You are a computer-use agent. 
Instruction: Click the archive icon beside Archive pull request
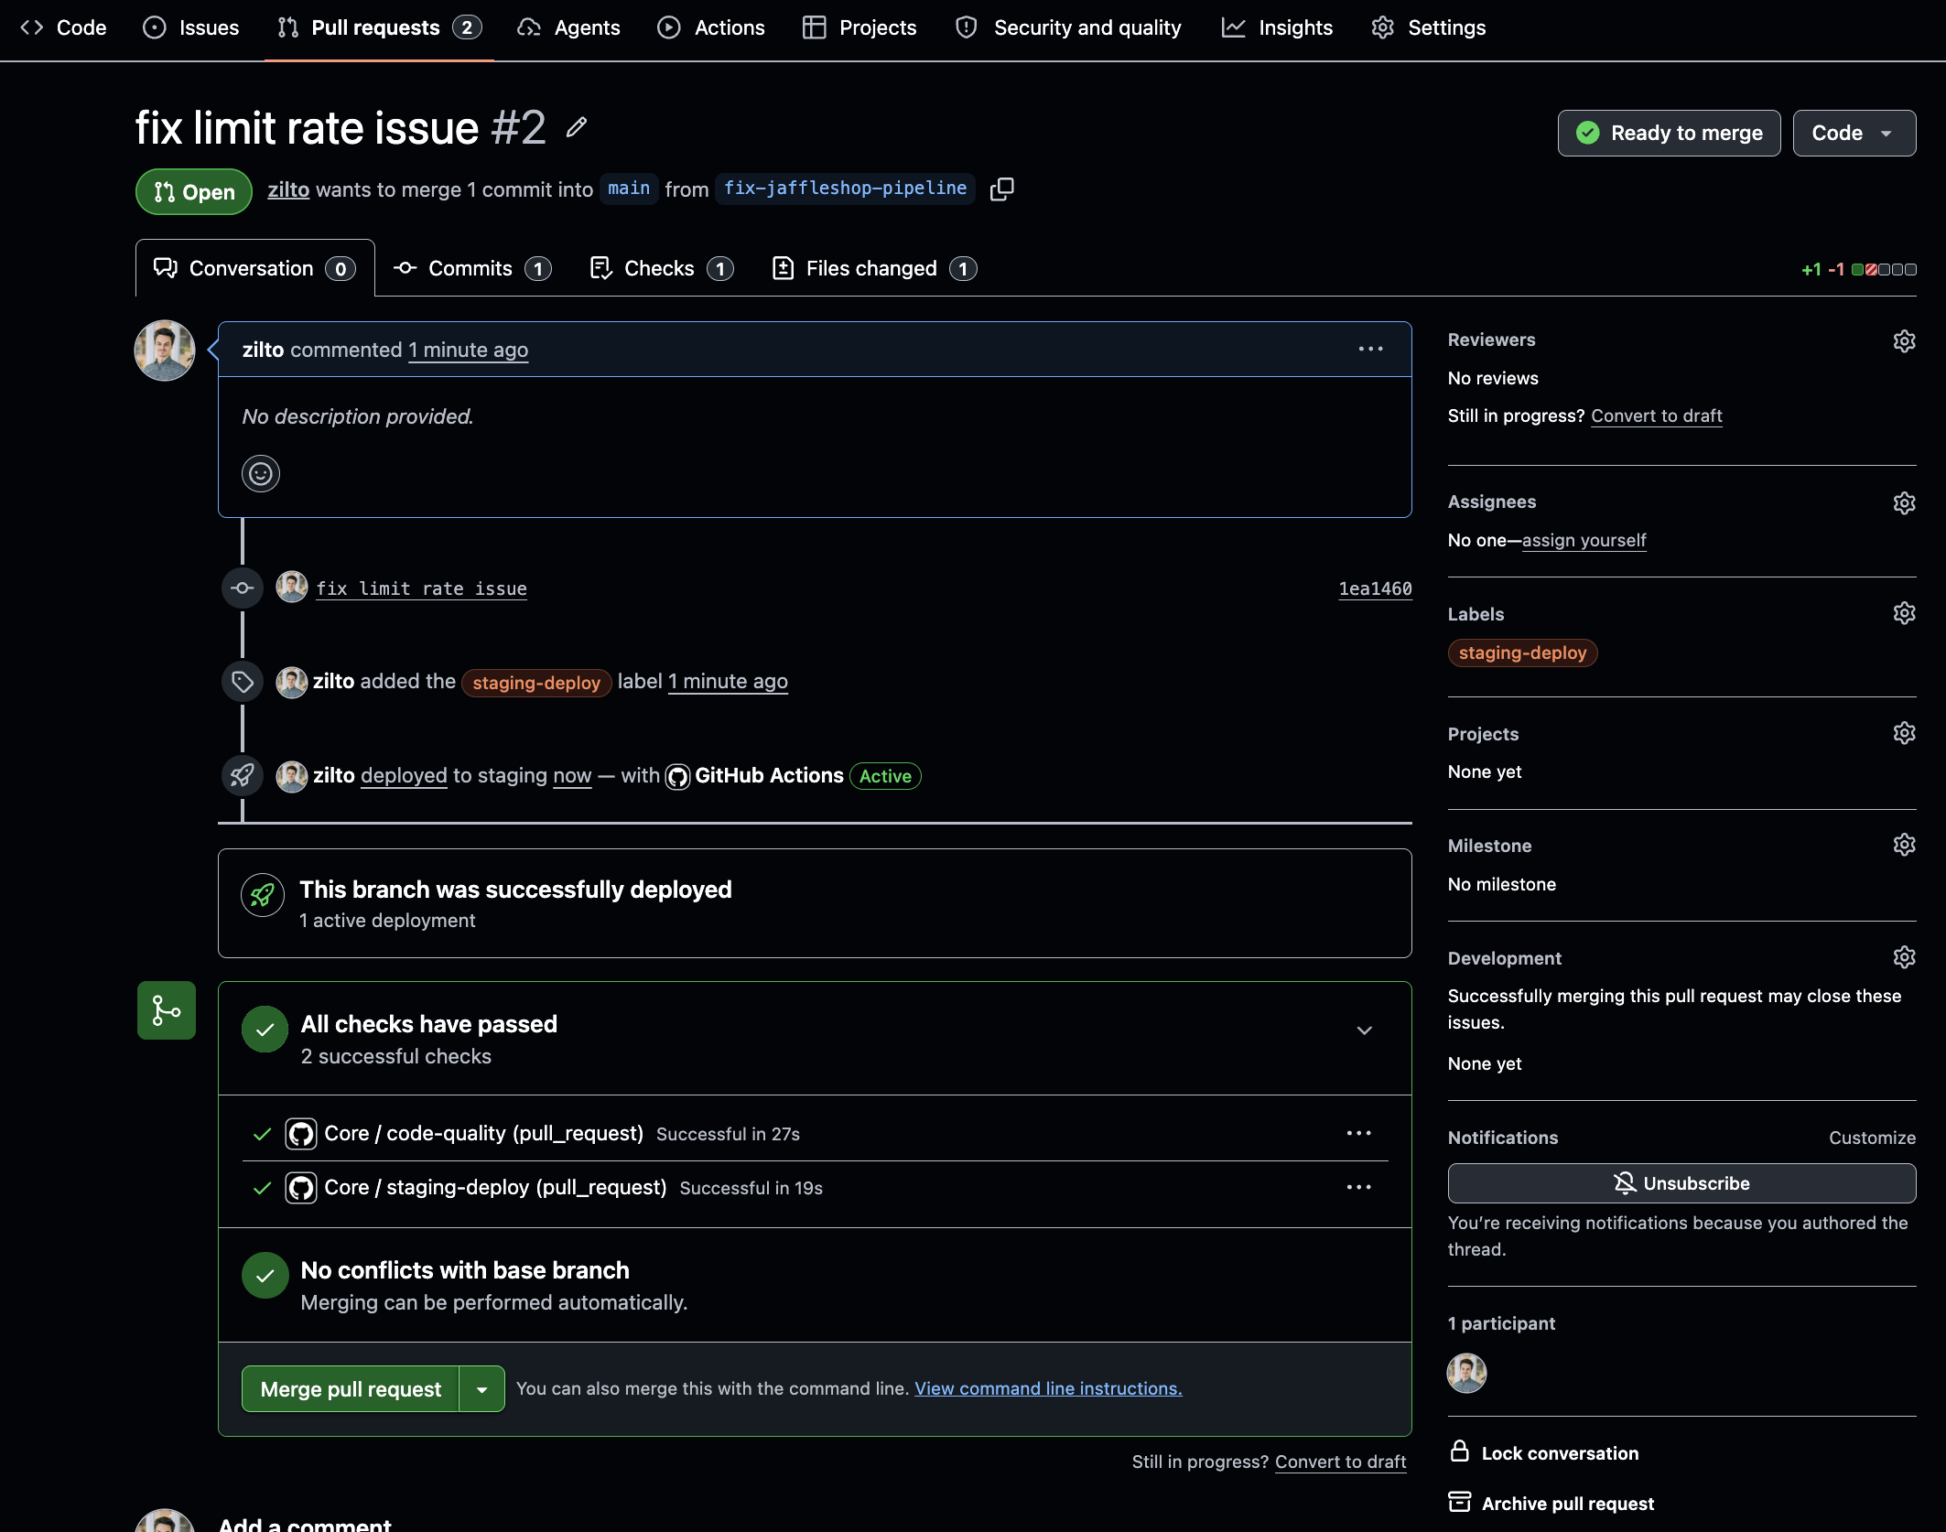[x=1460, y=1503]
